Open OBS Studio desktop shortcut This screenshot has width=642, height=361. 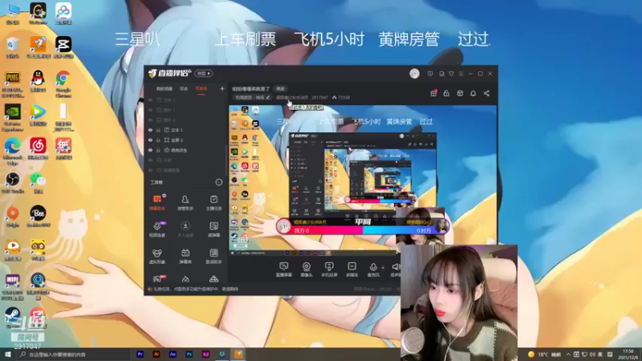coord(13,183)
